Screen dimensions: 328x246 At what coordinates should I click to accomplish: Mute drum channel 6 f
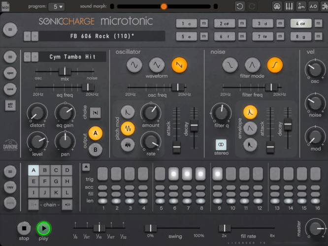click(x=242, y=36)
